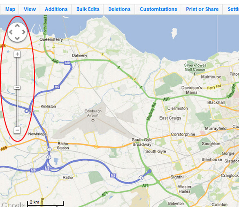Zoom out with the minus button

coord(17,130)
